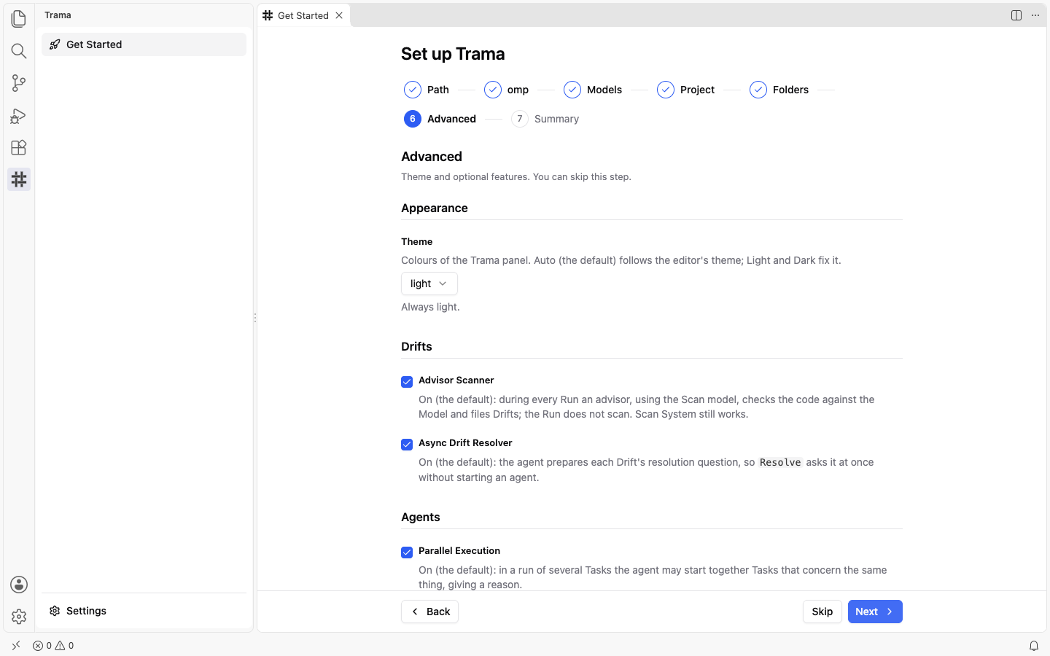Screen dimensions: 1050x656
Task: Click the split editor icon
Action: [1016, 15]
